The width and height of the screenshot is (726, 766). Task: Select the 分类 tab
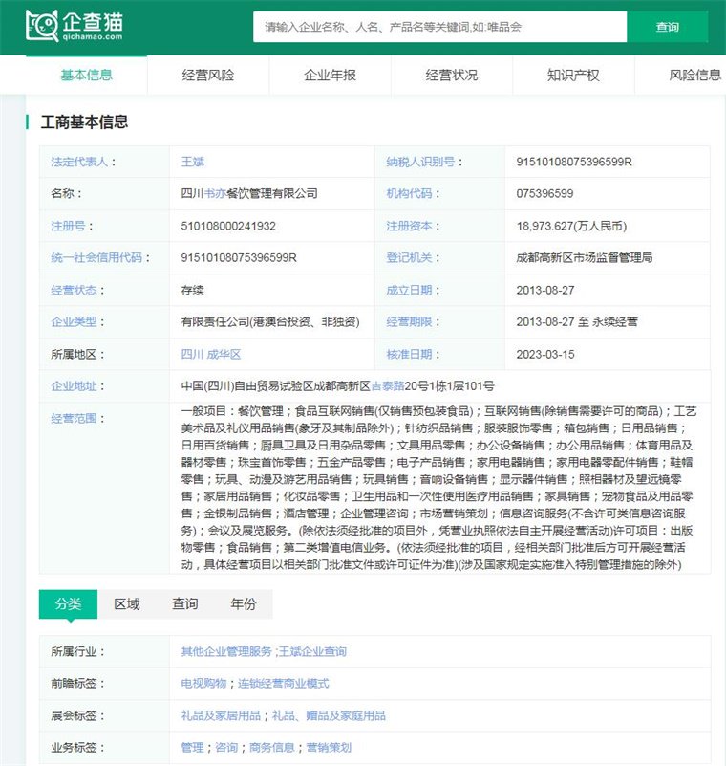click(x=69, y=603)
